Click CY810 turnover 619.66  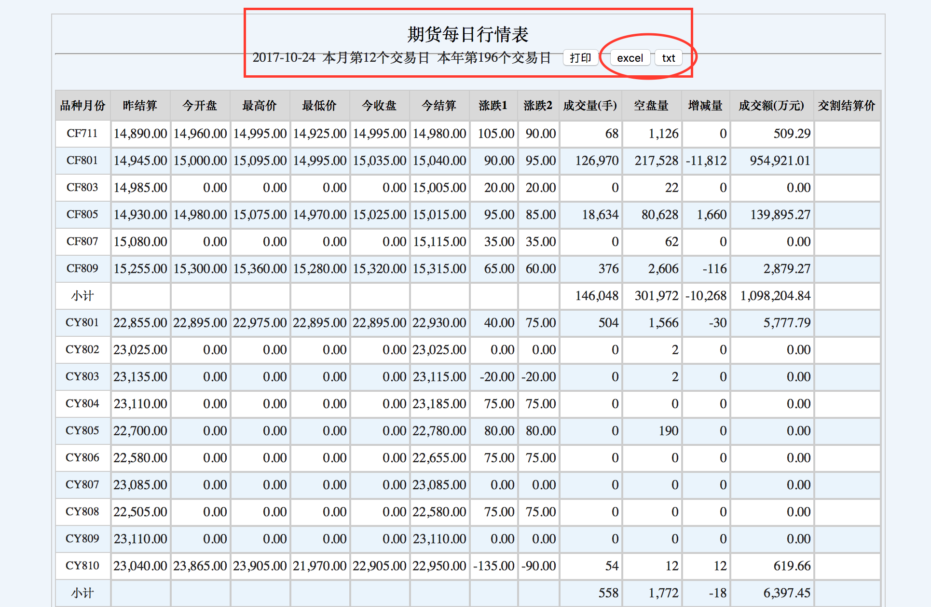[x=792, y=566]
